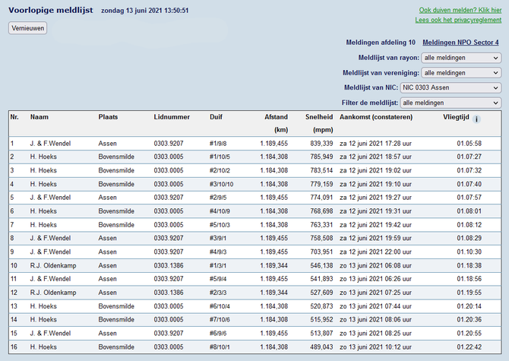
Task: Click member number 0303.1386 in row 12
Action: point(169,293)
